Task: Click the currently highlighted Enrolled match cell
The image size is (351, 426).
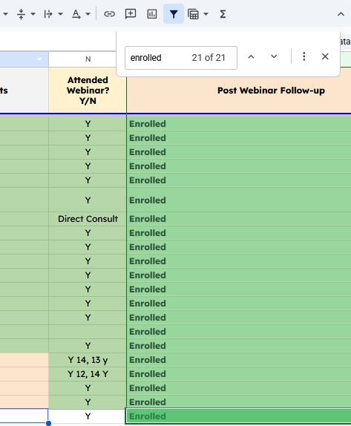Action: [239, 416]
